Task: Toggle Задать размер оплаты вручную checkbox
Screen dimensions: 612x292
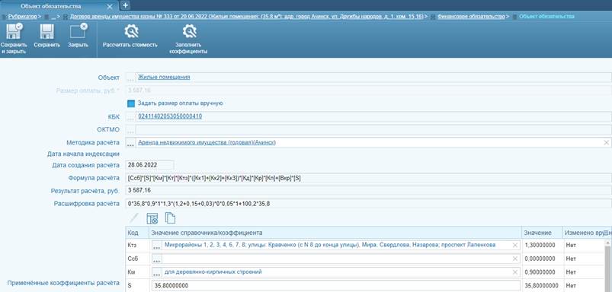Action: click(131, 103)
